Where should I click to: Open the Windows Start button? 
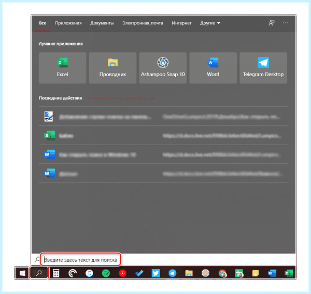tap(22, 273)
